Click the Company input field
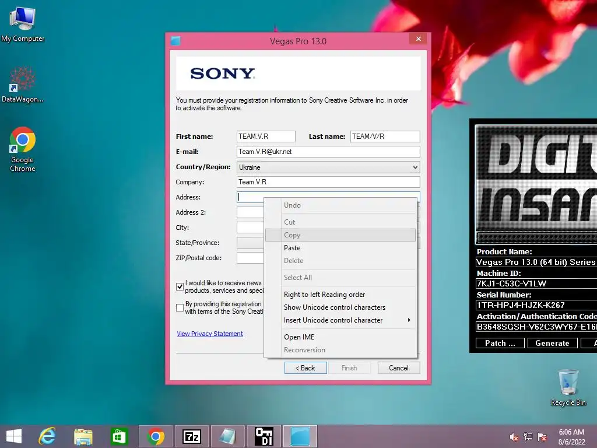The image size is (597, 448). pyautogui.click(x=328, y=182)
